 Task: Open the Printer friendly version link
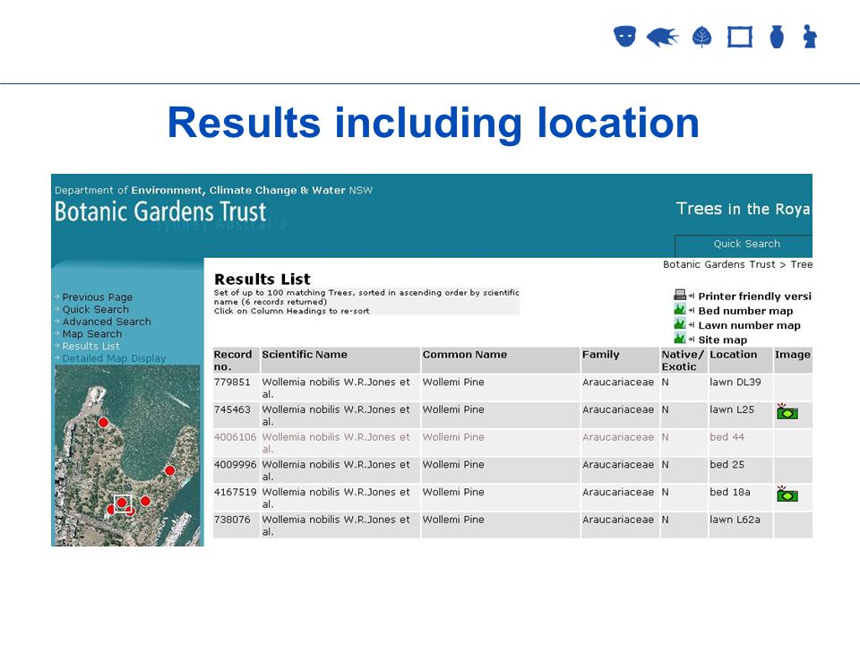coord(754,297)
